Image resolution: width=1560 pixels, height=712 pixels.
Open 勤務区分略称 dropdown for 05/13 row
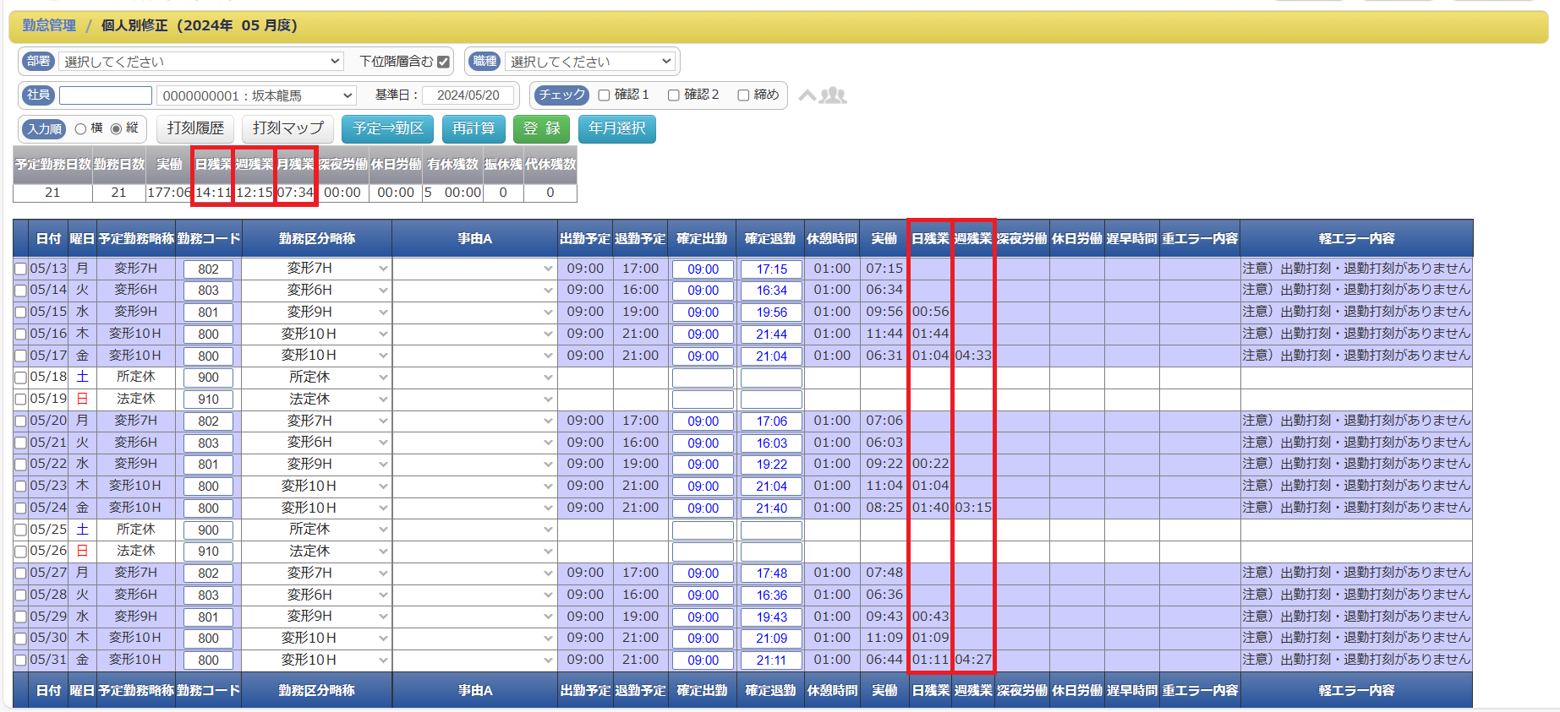(x=317, y=269)
